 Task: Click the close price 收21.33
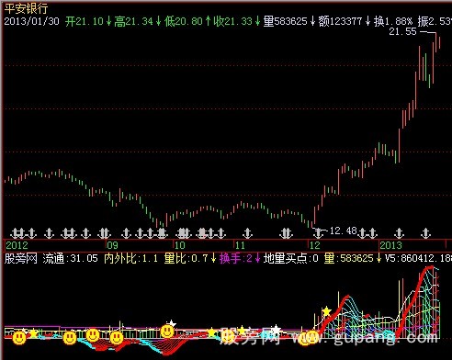coord(232,21)
